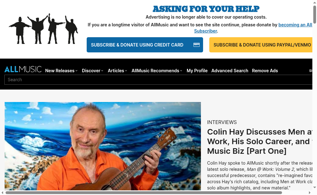Open the Articles dropdown chevron

[x=126, y=71]
